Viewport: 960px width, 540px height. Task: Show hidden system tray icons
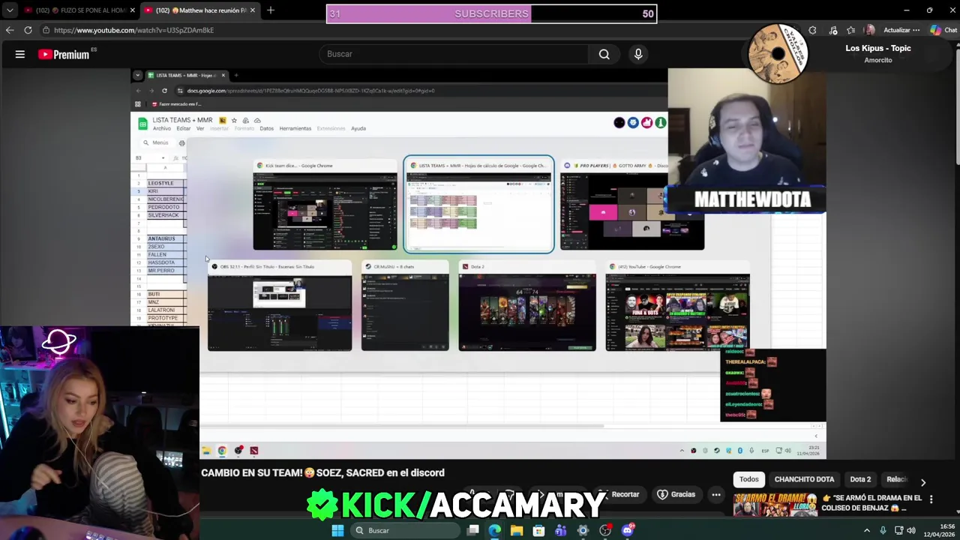click(867, 530)
